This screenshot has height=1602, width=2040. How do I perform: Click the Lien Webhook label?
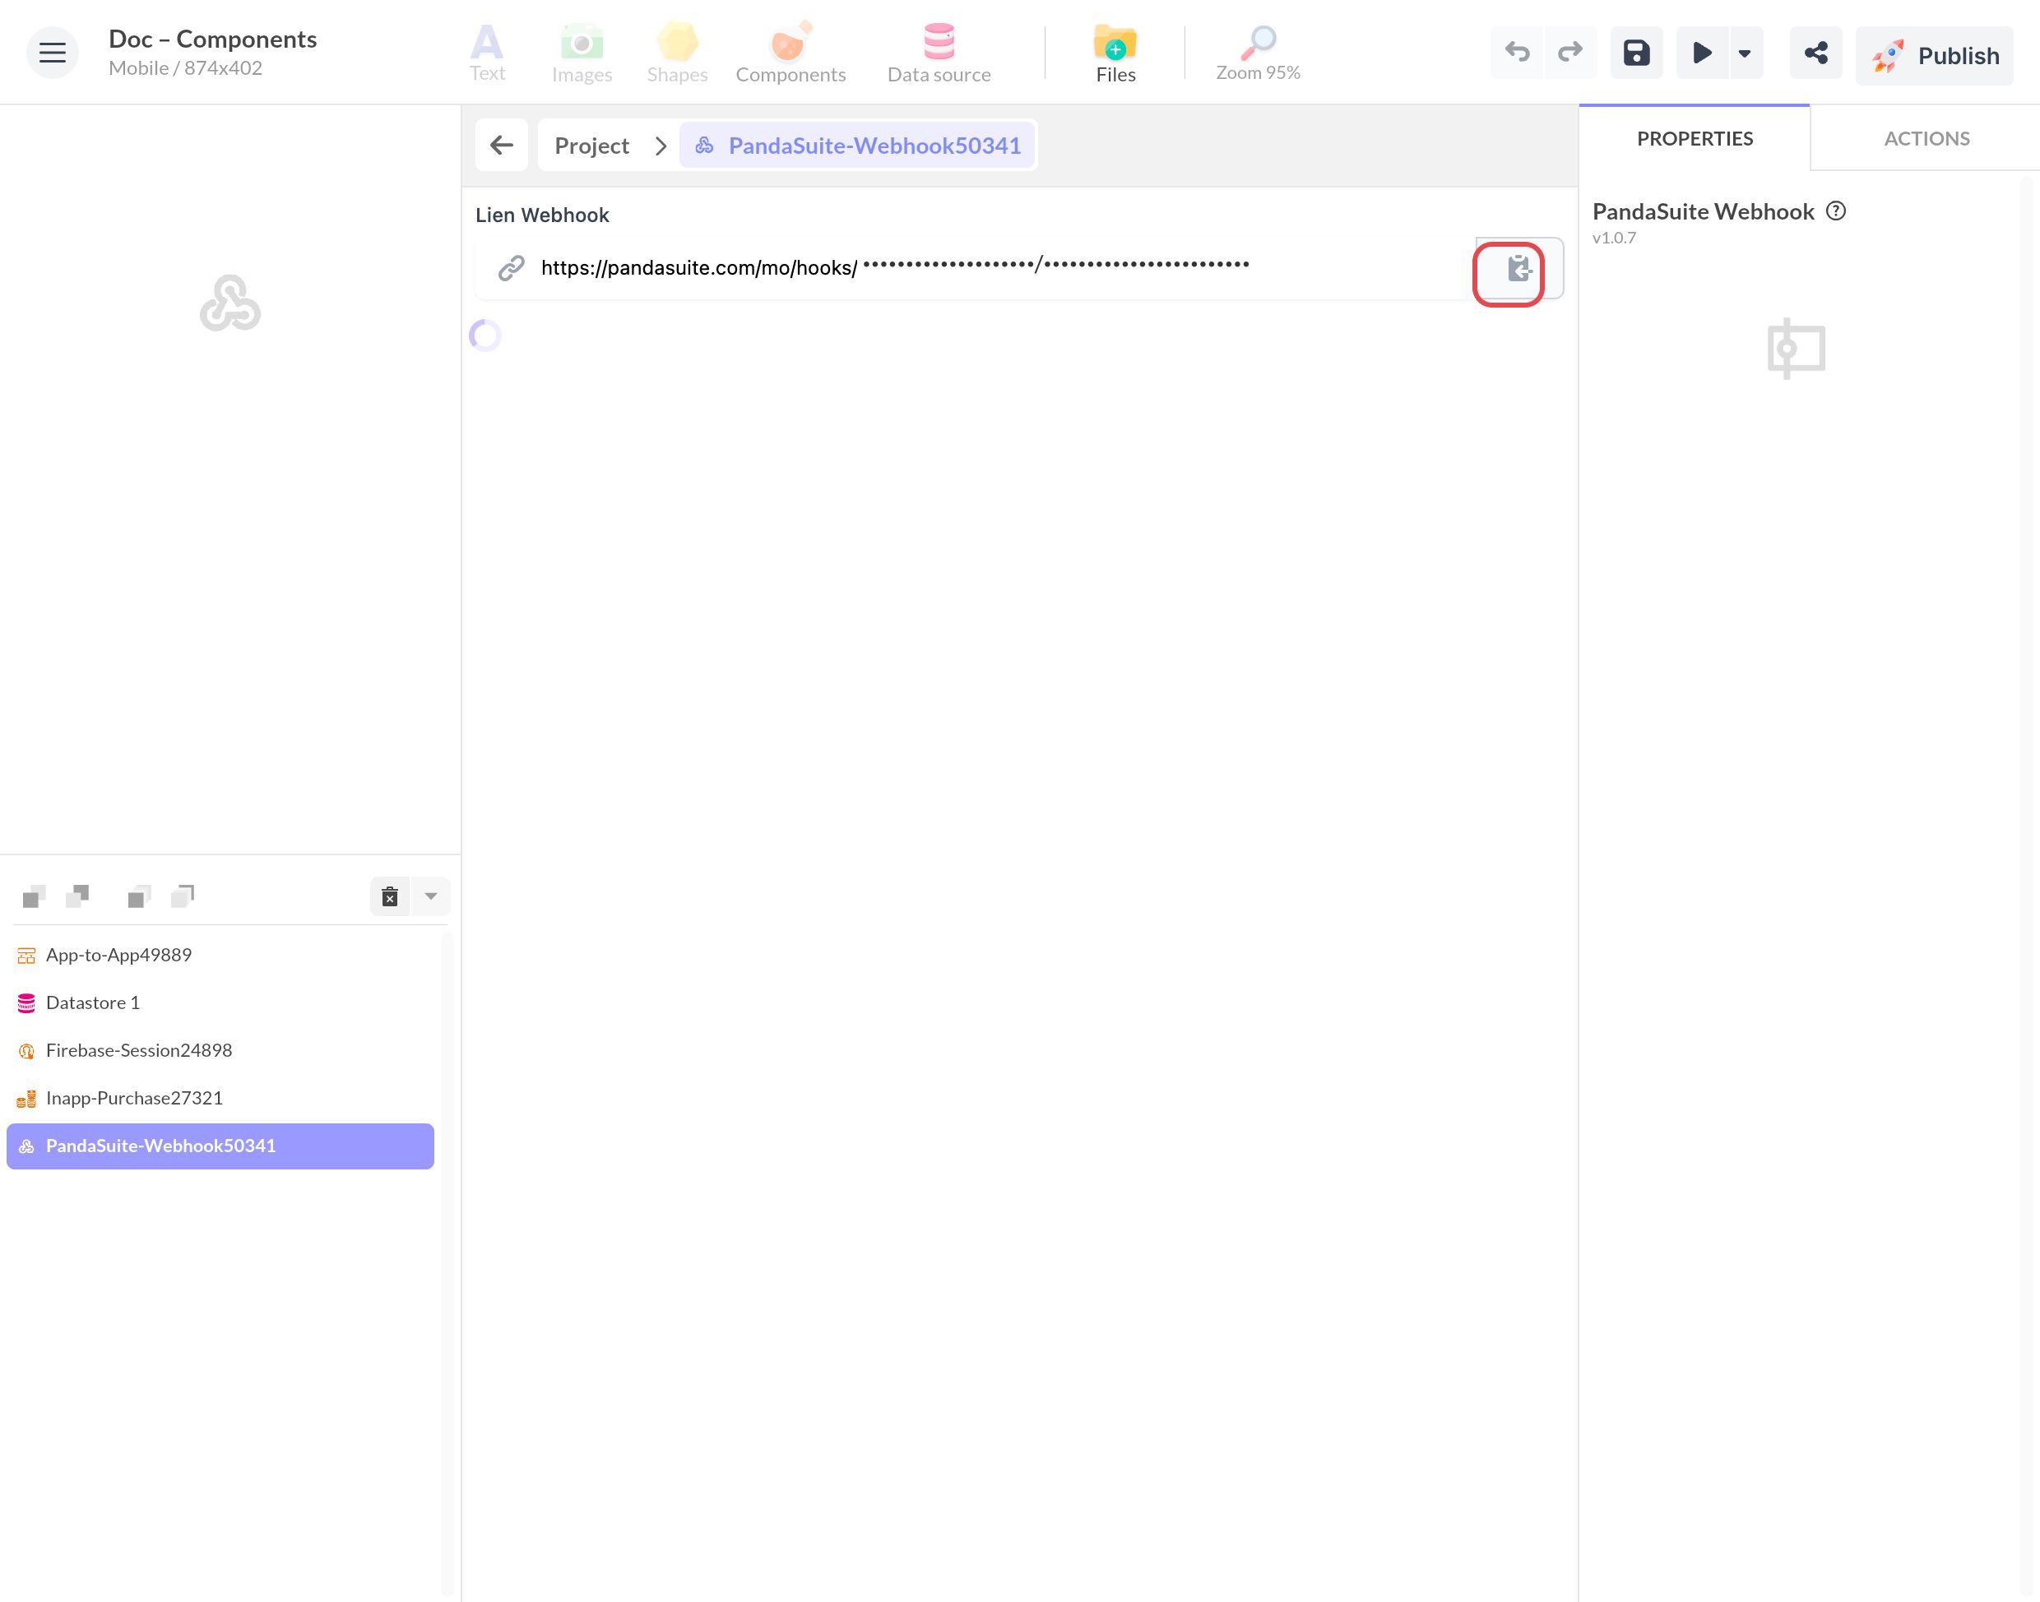click(x=542, y=215)
